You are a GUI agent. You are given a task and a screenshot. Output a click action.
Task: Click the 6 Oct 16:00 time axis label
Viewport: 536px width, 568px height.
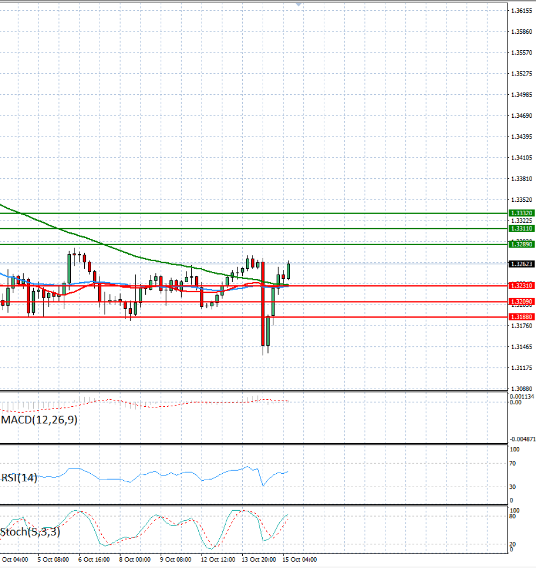point(94,559)
